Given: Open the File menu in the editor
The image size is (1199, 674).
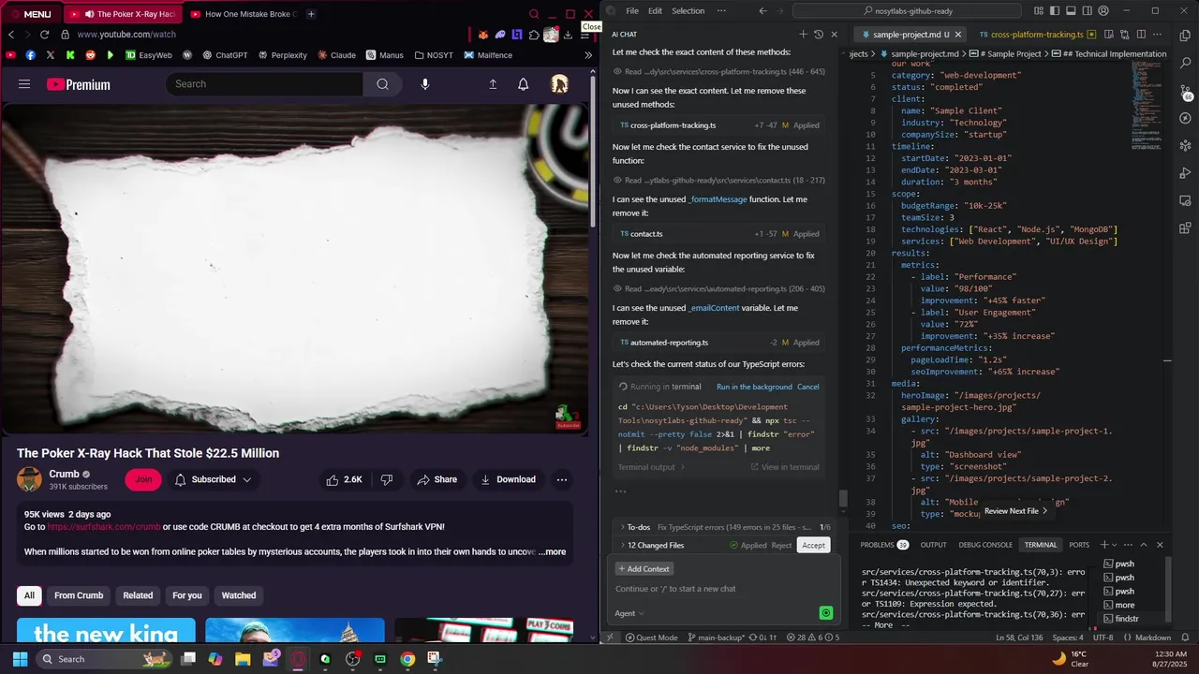Looking at the screenshot, I should tap(632, 11).
